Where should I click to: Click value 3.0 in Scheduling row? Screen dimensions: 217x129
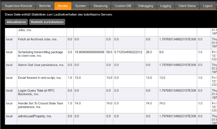[70, 52]
